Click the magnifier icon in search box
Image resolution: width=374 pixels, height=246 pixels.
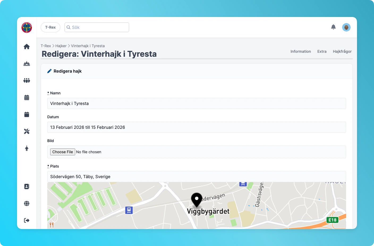pyautogui.click(x=69, y=27)
